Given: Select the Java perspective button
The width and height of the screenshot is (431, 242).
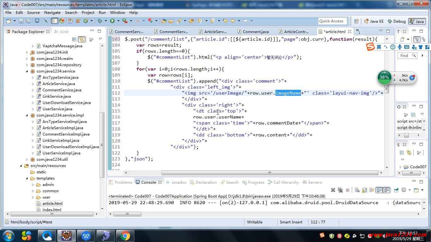Looking at the screenshot, I should point(416,21).
